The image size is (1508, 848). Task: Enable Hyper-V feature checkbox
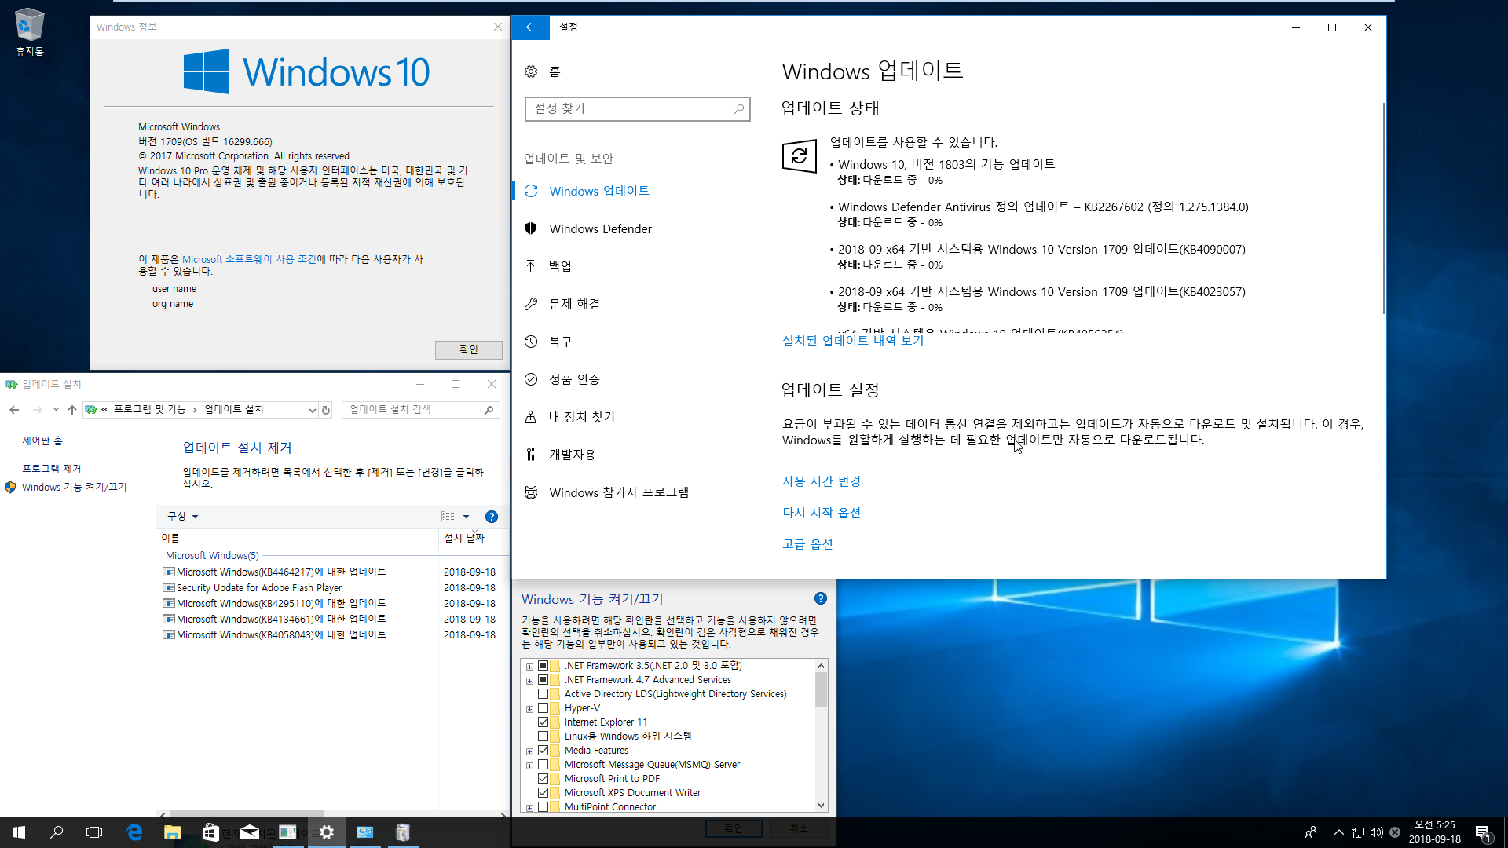click(543, 708)
